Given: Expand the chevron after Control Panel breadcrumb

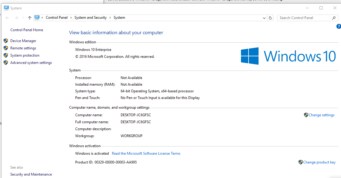Looking at the screenshot, I should pos(71,18).
